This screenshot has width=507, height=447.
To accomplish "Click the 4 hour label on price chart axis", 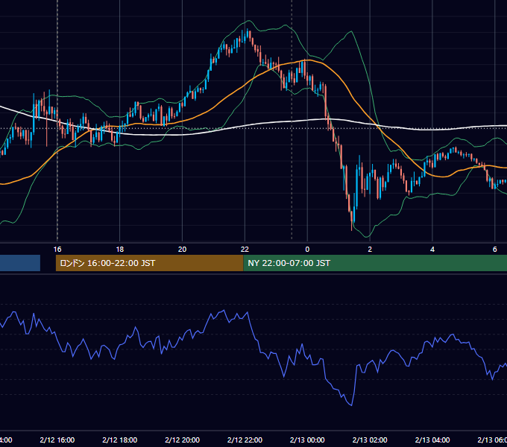I will (432, 250).
